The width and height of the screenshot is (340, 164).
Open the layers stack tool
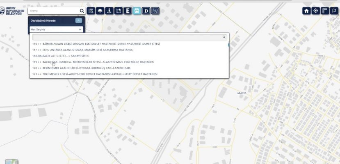[100, 11]
